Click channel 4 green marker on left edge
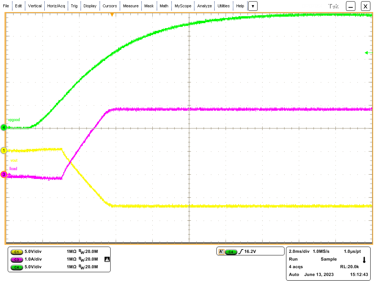The image size is (375, 281). point(3,128)
